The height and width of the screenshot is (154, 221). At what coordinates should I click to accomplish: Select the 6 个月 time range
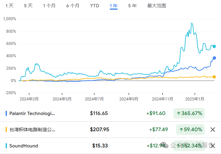point(73,6)
